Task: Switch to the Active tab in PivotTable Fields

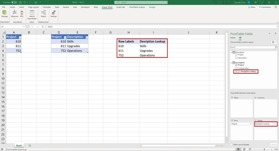Action: click(x=233, y=38)
